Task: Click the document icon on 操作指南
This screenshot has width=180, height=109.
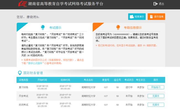Action: tap(151, 17)
